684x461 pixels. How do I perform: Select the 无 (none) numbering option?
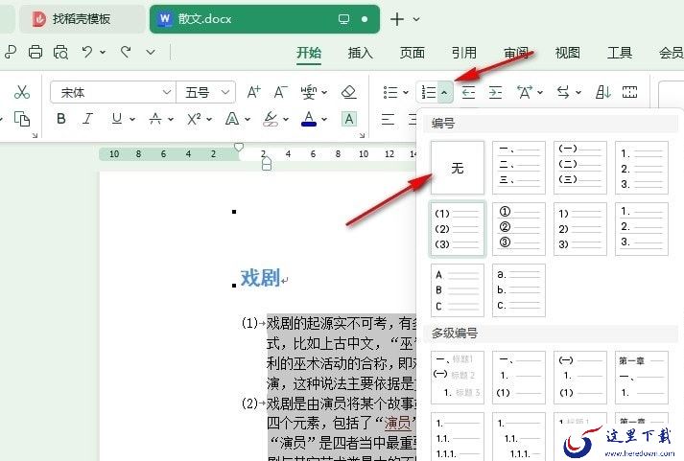pos(458,168)
